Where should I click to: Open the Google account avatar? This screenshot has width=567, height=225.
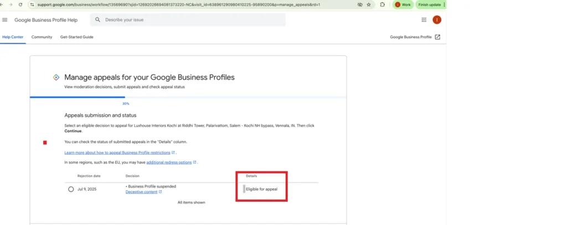[437, 20]
